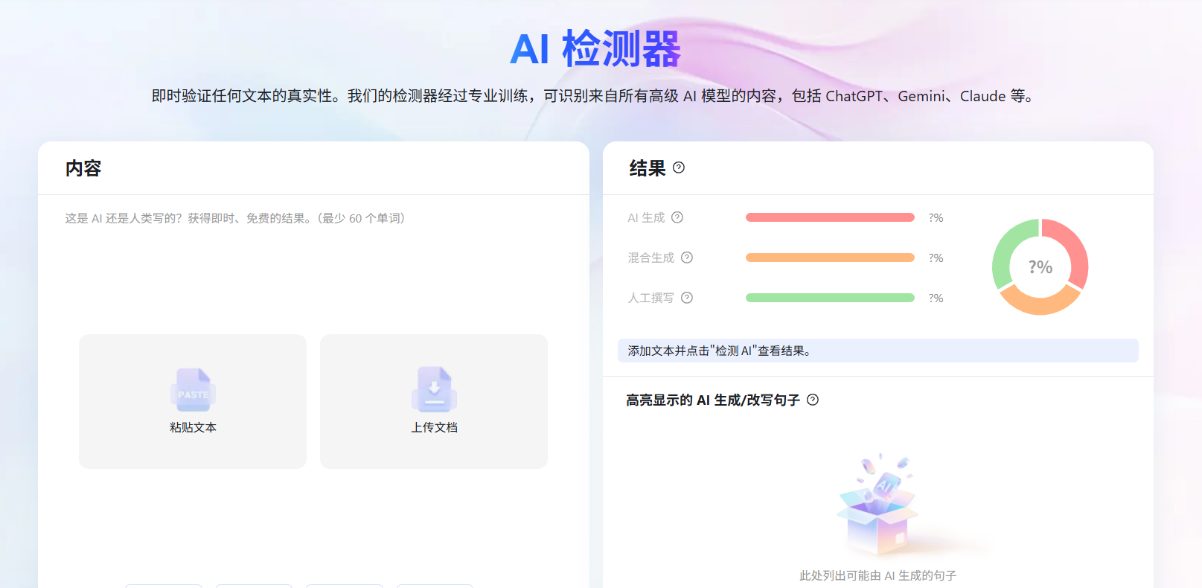Viewport: 1202px width, 588px height.
Task: Open help icon beside 混合生成 label
Action: (687, 258)
